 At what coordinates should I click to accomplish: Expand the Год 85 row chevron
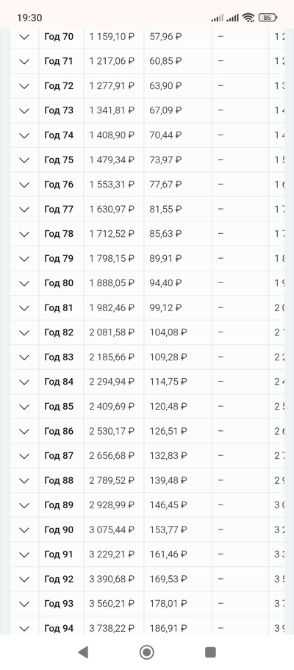[24, 407]
